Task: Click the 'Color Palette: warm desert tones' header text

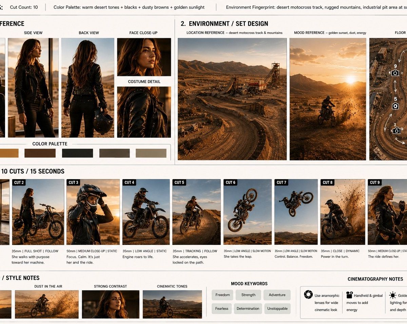Action: point(129,7)
